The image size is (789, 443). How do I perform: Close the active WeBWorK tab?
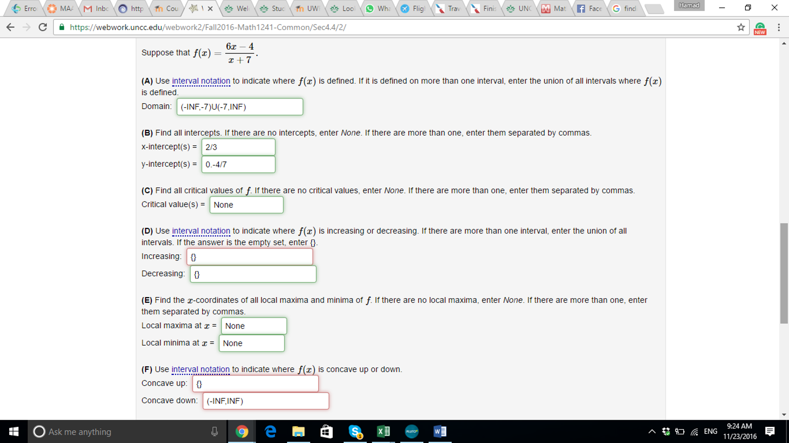point(210,8)
